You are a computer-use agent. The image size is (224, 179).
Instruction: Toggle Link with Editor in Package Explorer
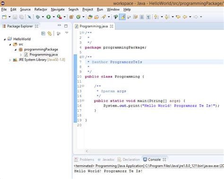point(50,34)
